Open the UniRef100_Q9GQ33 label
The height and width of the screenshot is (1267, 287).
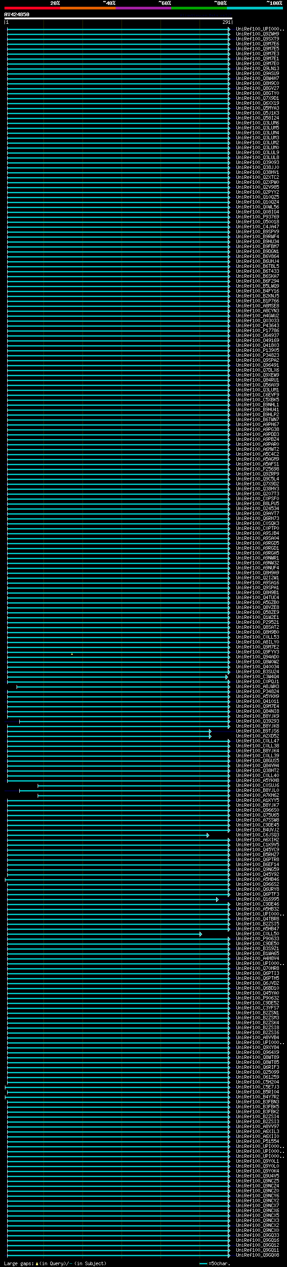click(x=257, y=1235)
